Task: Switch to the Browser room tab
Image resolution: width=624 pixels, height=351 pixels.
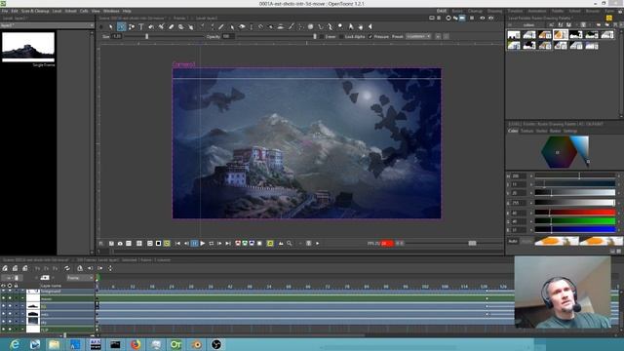Action: [593, 11]
